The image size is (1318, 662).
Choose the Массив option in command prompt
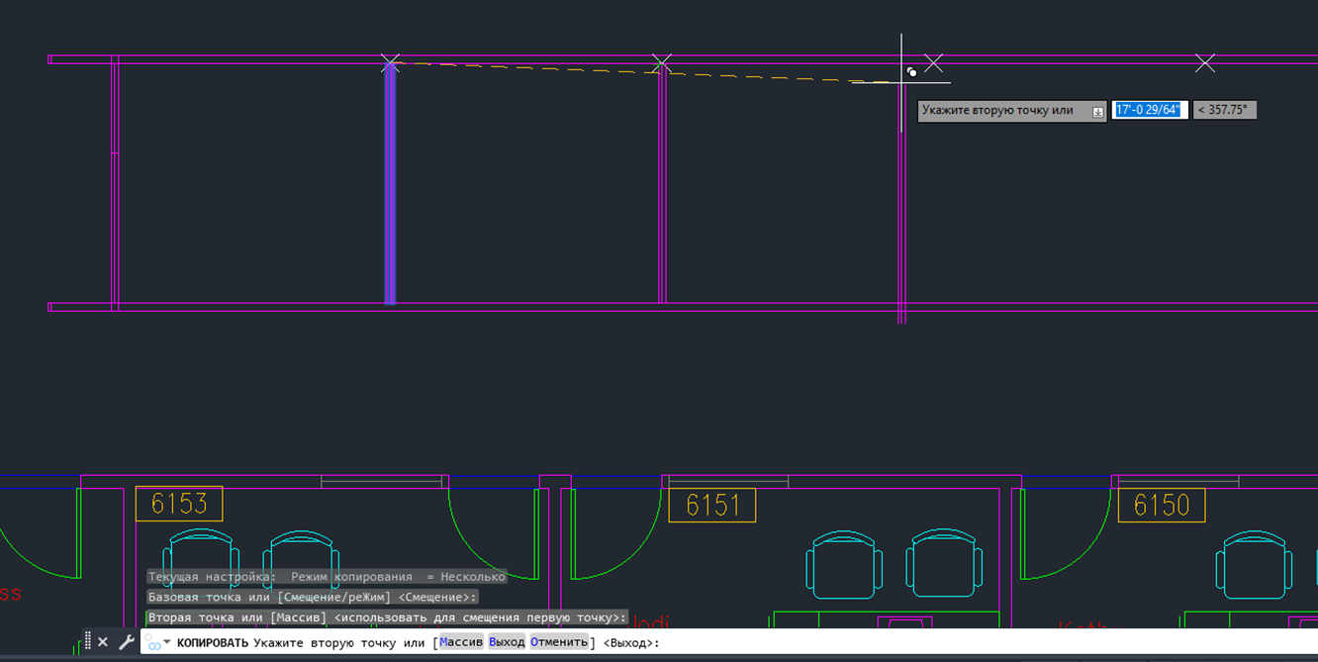pyautogui.click(x=461, y=642)
